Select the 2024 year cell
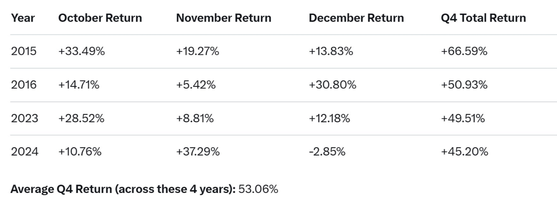This screenshot has width=557, height=200. (x=25, y=152)
